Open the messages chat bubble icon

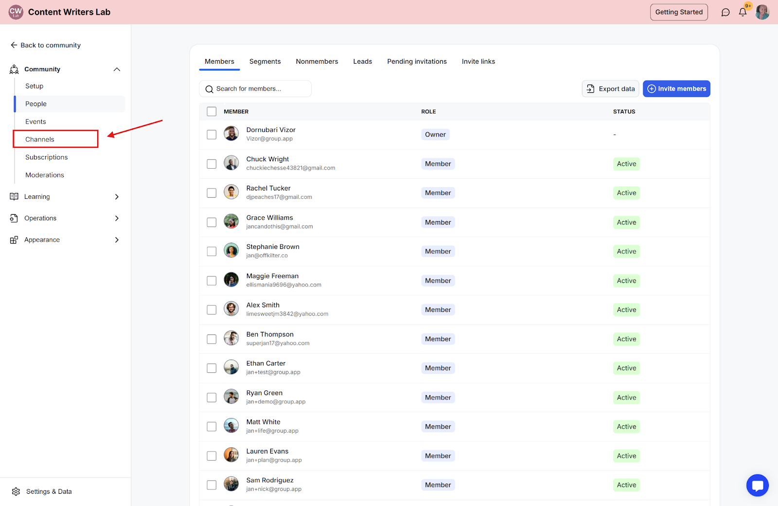click(x=725, y=12)
